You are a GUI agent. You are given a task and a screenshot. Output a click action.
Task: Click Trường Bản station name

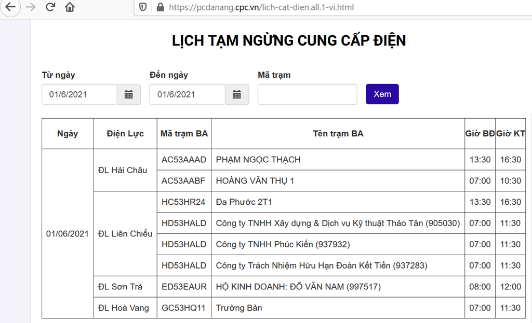click(x=239, y=308)
